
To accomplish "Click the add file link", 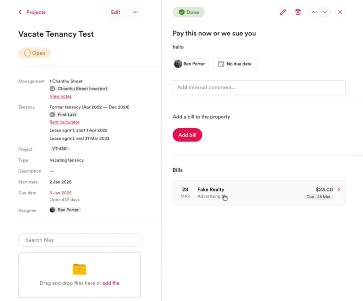I will (111, 283).
